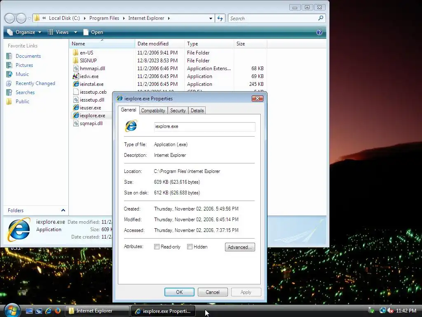Sort files by Name column header
Image resolution: width=422 pixels, height=317 pixels.
point(102,44)
